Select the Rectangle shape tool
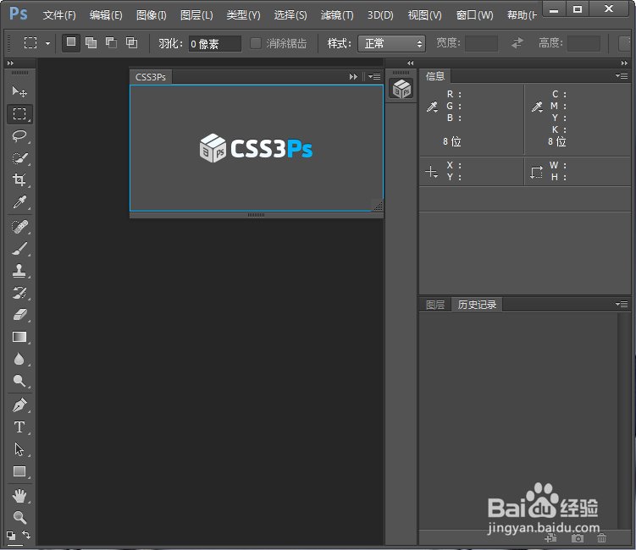This screenshot has height=550, width=636. 19,471
